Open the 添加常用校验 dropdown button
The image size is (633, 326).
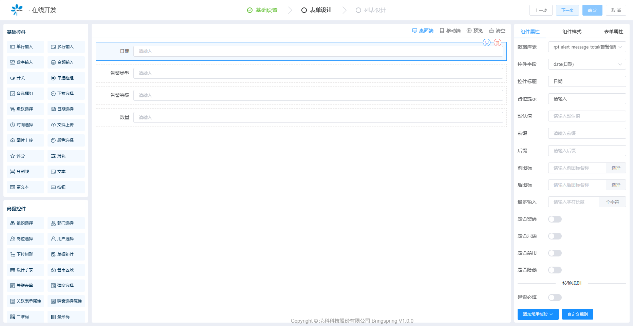538,314
